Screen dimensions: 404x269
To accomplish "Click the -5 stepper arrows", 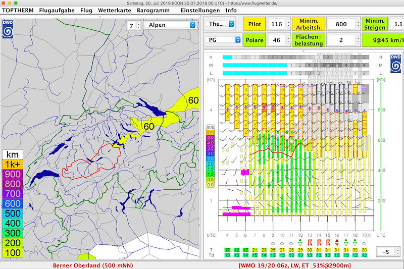I will [x=397, y=252].
